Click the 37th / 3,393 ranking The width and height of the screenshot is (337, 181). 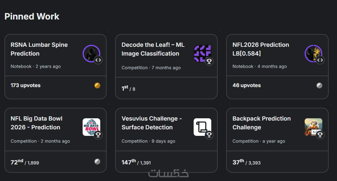pos(247,162)
